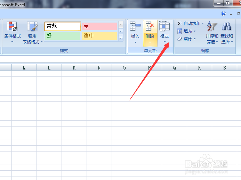
Task: Click the Find and Select (查找和选择) binoculars icon
Action: pyautogui.click(x=226, y=26)
